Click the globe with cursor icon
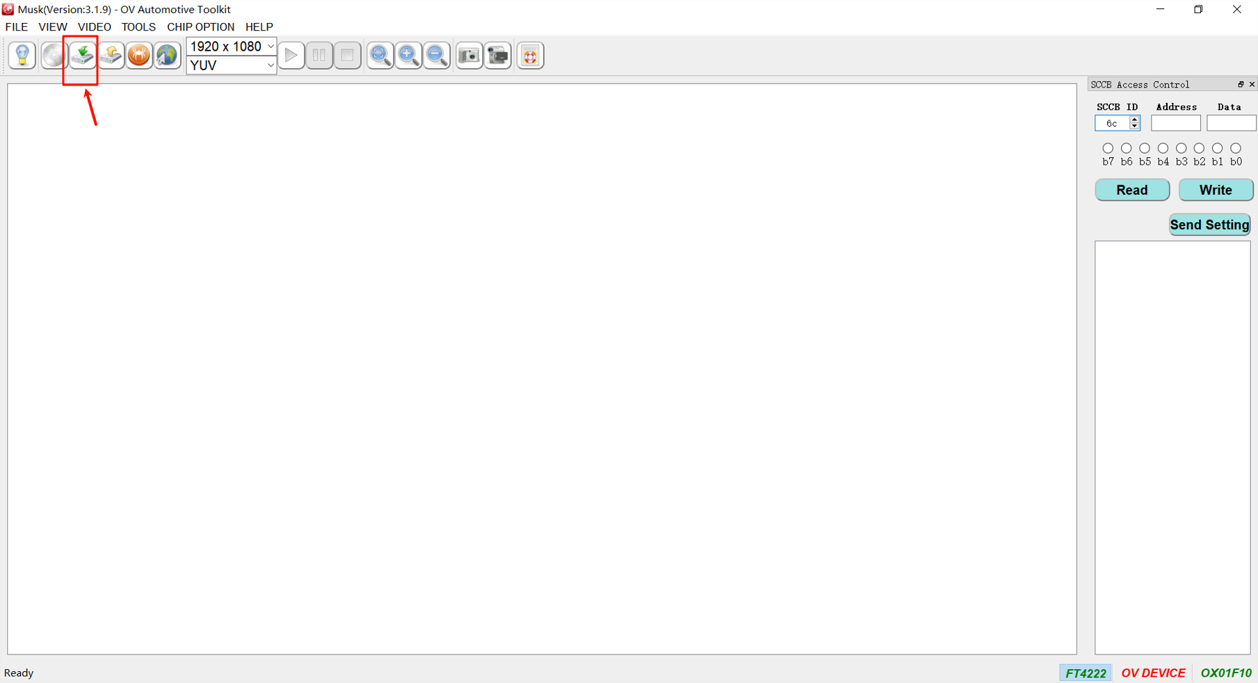The image size is (1258, 683). (x=167, y=55)
